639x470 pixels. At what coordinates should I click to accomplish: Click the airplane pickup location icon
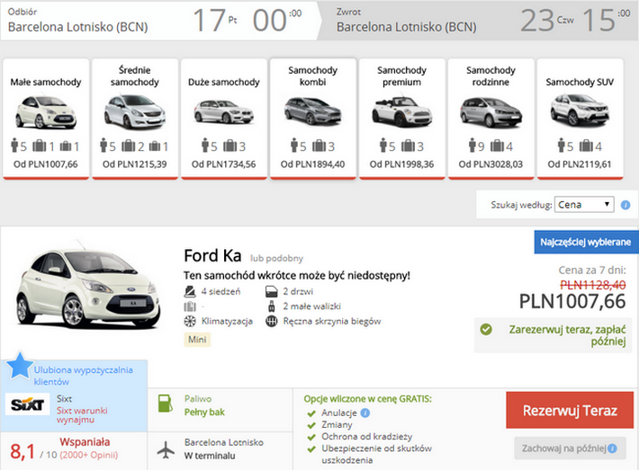tap(166, 450)
